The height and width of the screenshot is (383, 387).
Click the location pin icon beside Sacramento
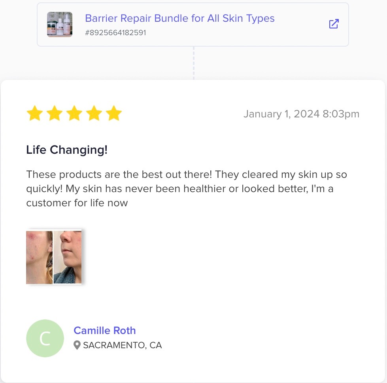77,345
